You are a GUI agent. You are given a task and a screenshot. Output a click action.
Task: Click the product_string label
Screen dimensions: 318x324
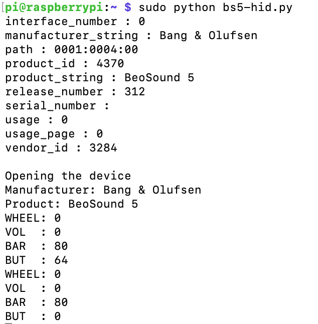coord(54,78)
